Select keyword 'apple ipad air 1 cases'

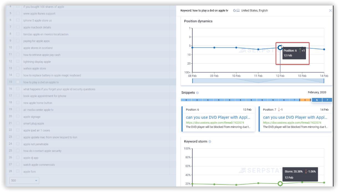pyautogui.click(x=37, y=130)
